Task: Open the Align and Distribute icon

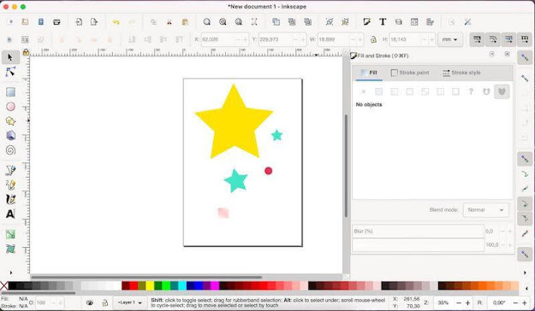Action: [430, 22]
